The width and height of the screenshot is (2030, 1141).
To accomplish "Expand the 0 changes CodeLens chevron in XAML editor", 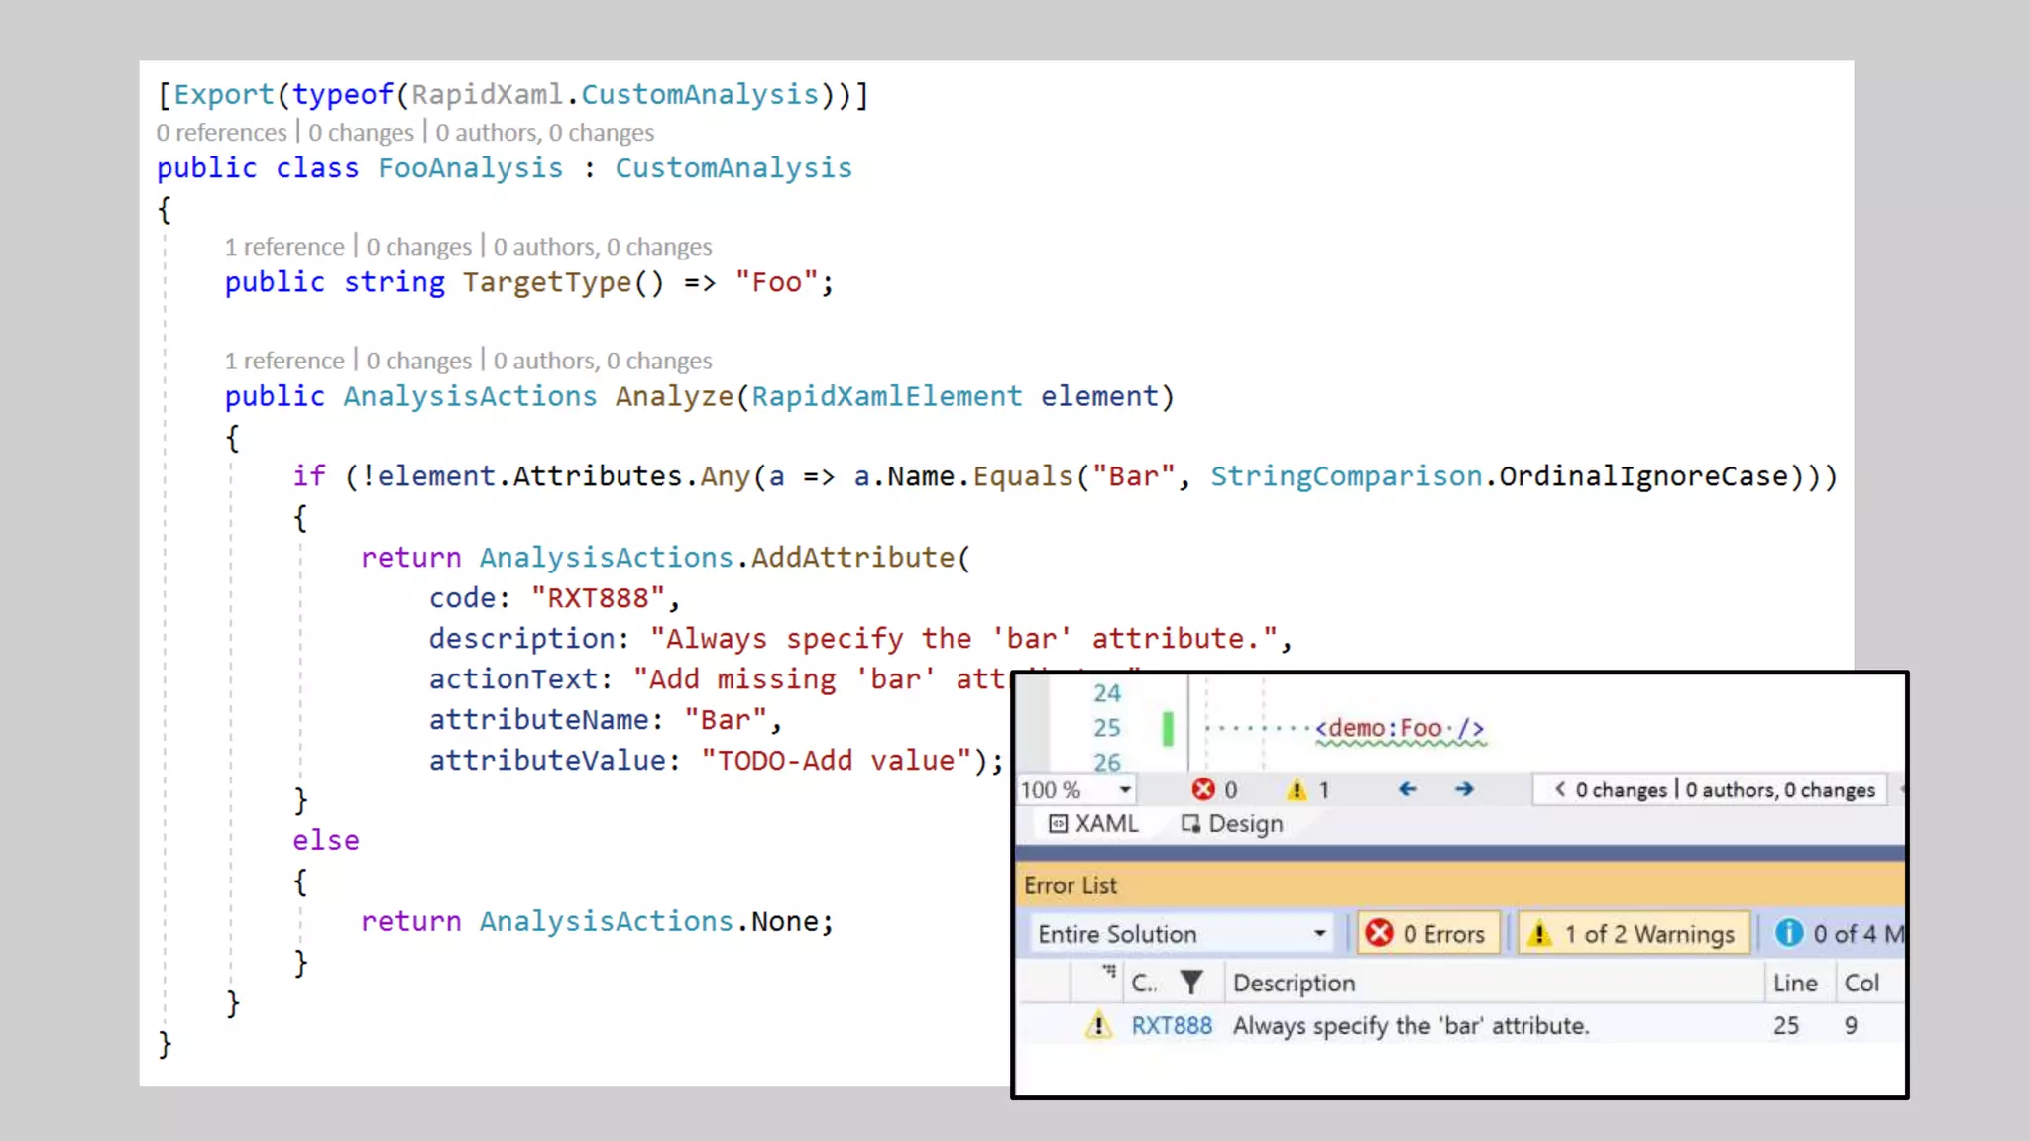I will (1560, 789).
